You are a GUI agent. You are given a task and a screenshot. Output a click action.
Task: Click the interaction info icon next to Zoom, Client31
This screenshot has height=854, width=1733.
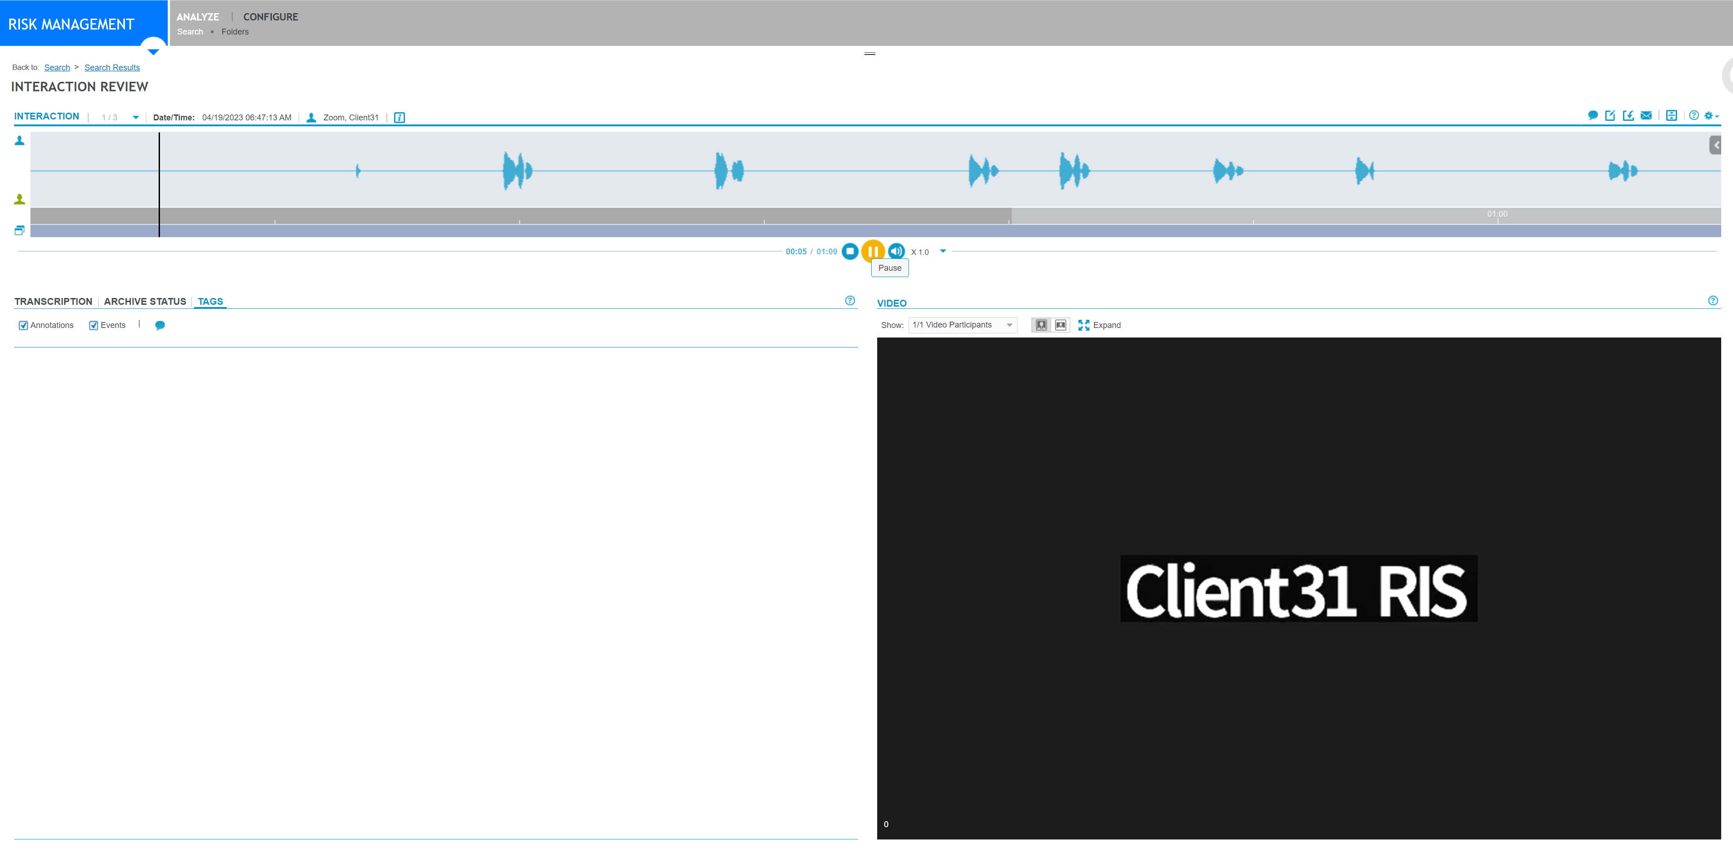click(x=400, y=117)
